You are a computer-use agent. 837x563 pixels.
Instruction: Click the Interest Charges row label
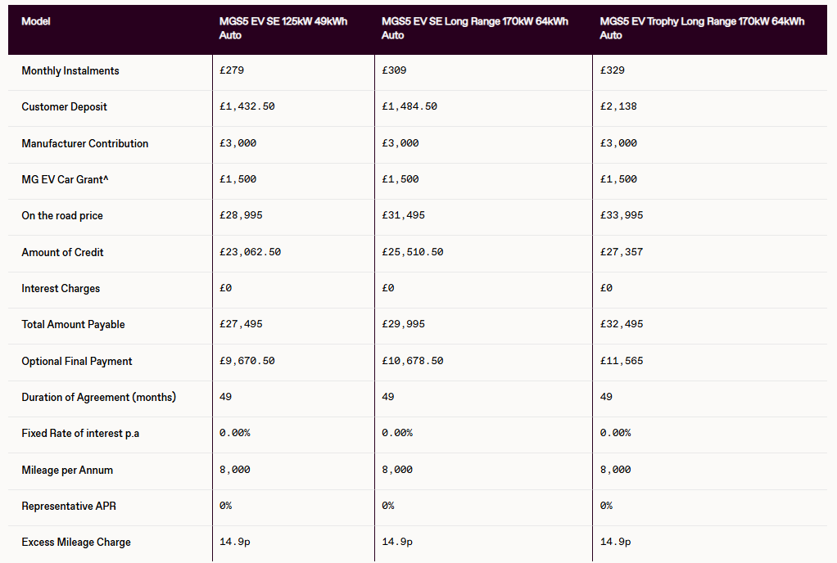pyautogui.click(x=61, y=289)
